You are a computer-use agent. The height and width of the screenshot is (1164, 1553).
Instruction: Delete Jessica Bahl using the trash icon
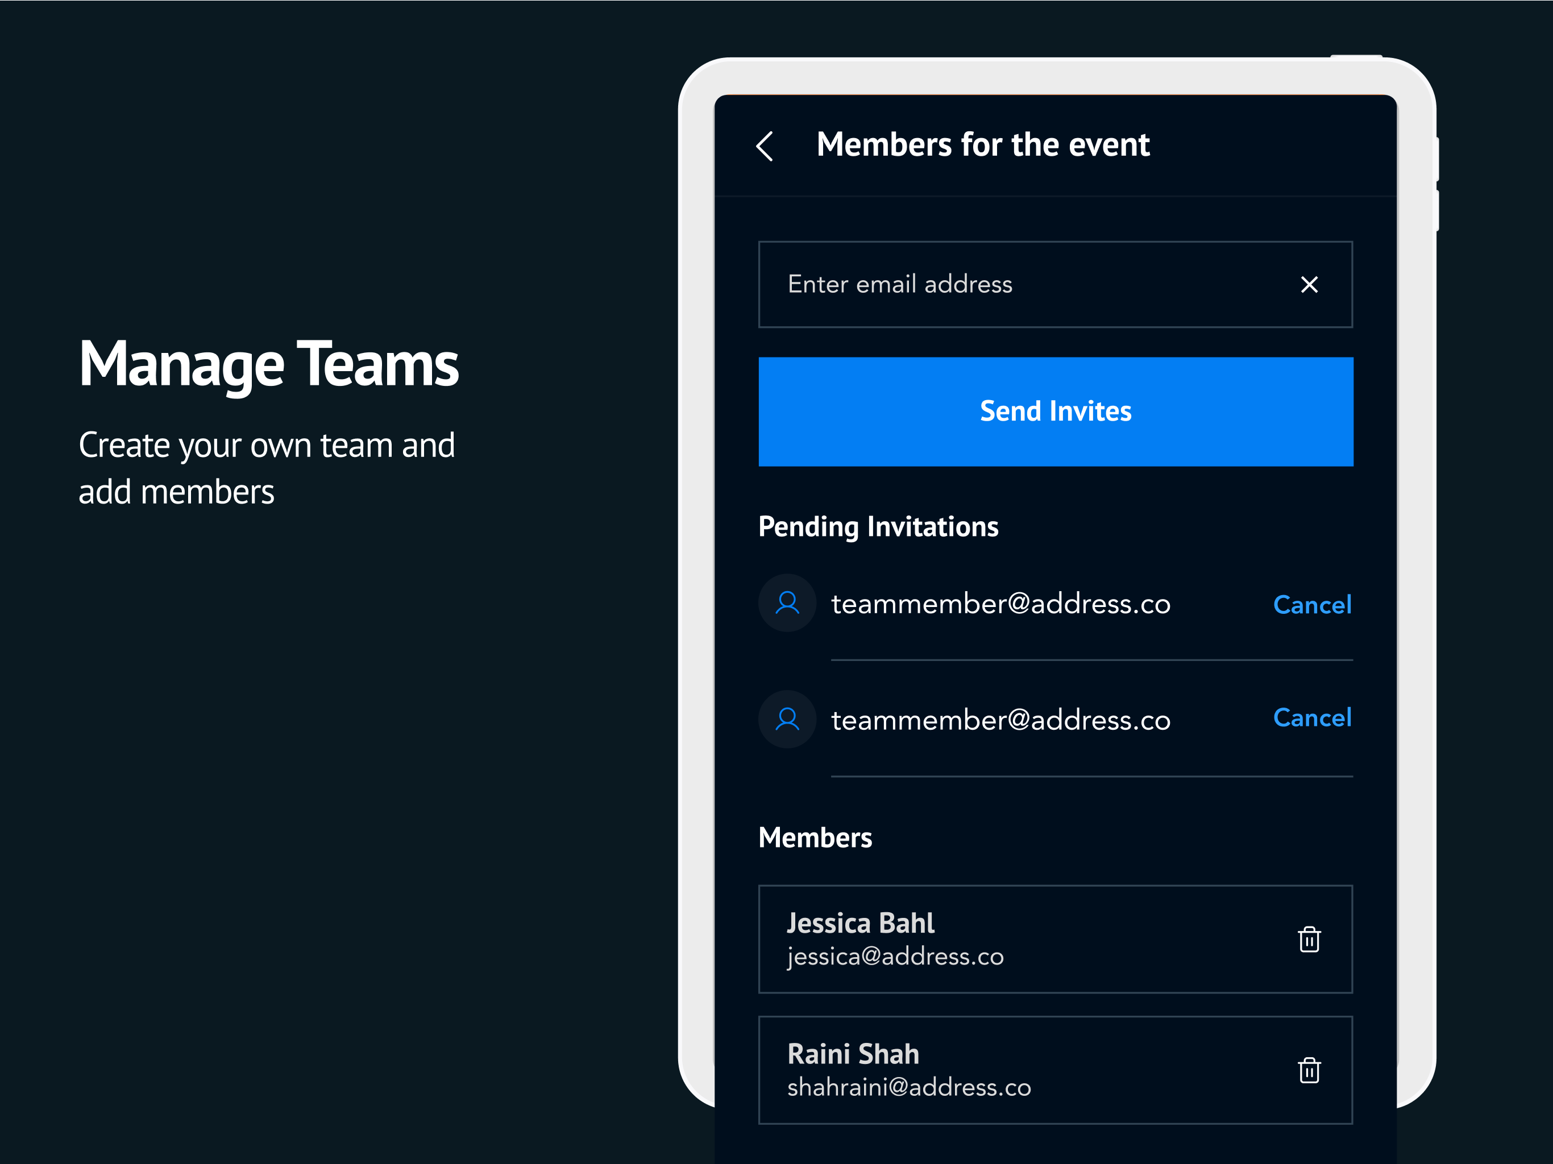1309,939
